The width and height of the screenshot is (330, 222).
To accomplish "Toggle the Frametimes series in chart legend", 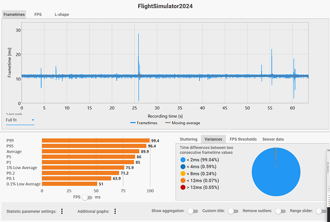I will [x=144, y=123].
